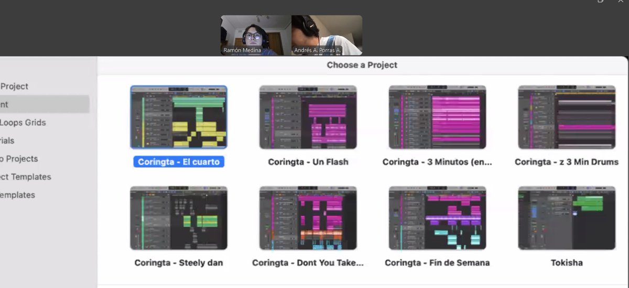Viewport: 629px width, 288px height.
Task: Click the 'Coringta - Fin de Semana' label
Action: (x=437, y=263)
